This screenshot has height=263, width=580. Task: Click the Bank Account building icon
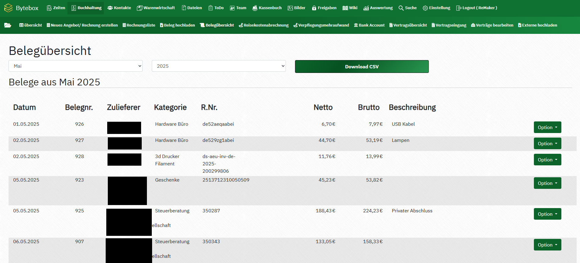tap(356, 25)
